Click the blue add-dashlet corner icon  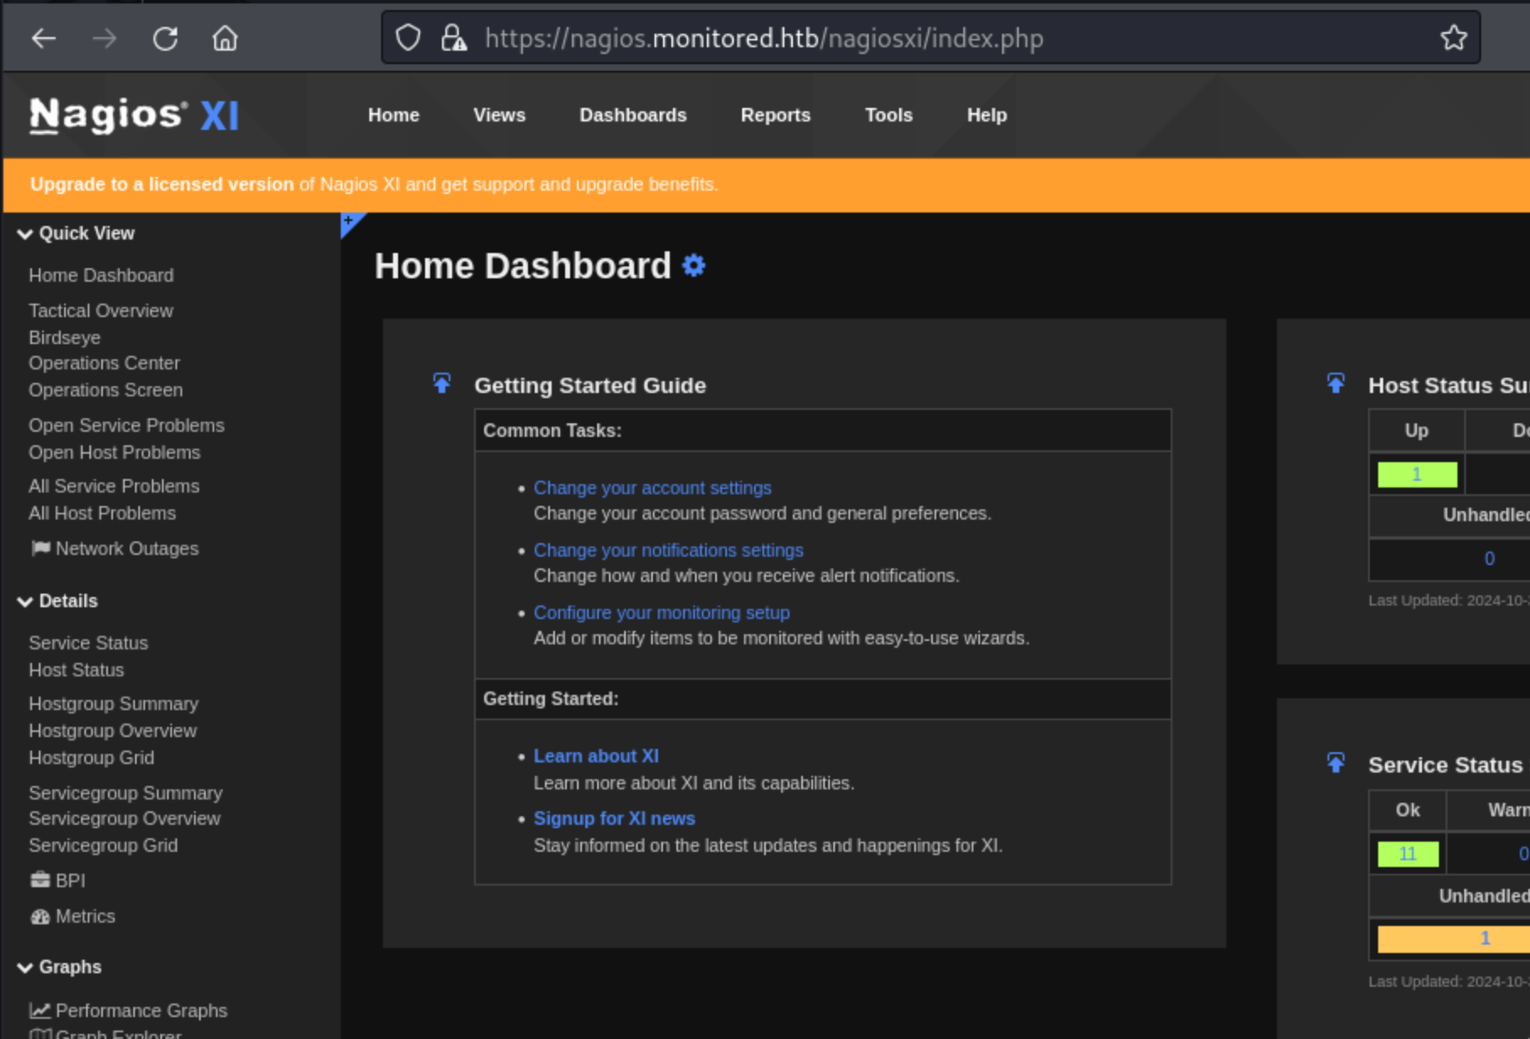click(350, 223)
